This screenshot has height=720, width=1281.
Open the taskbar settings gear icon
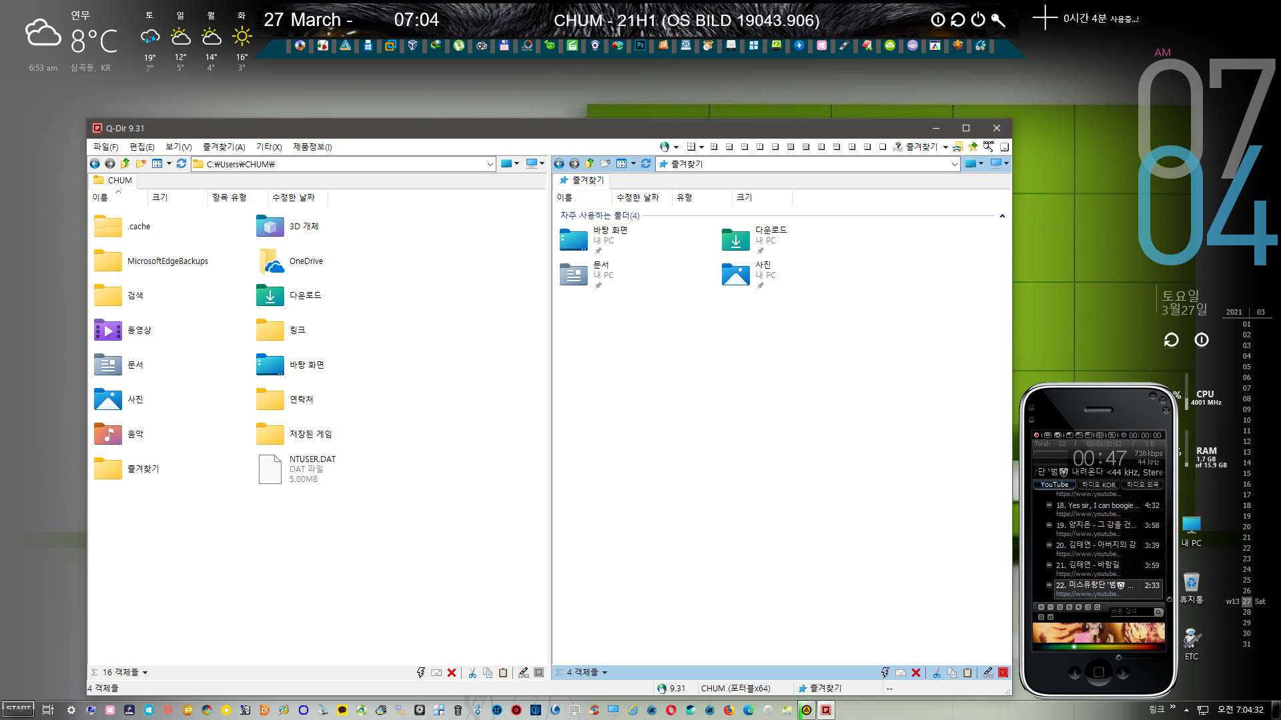click(71, 710)
